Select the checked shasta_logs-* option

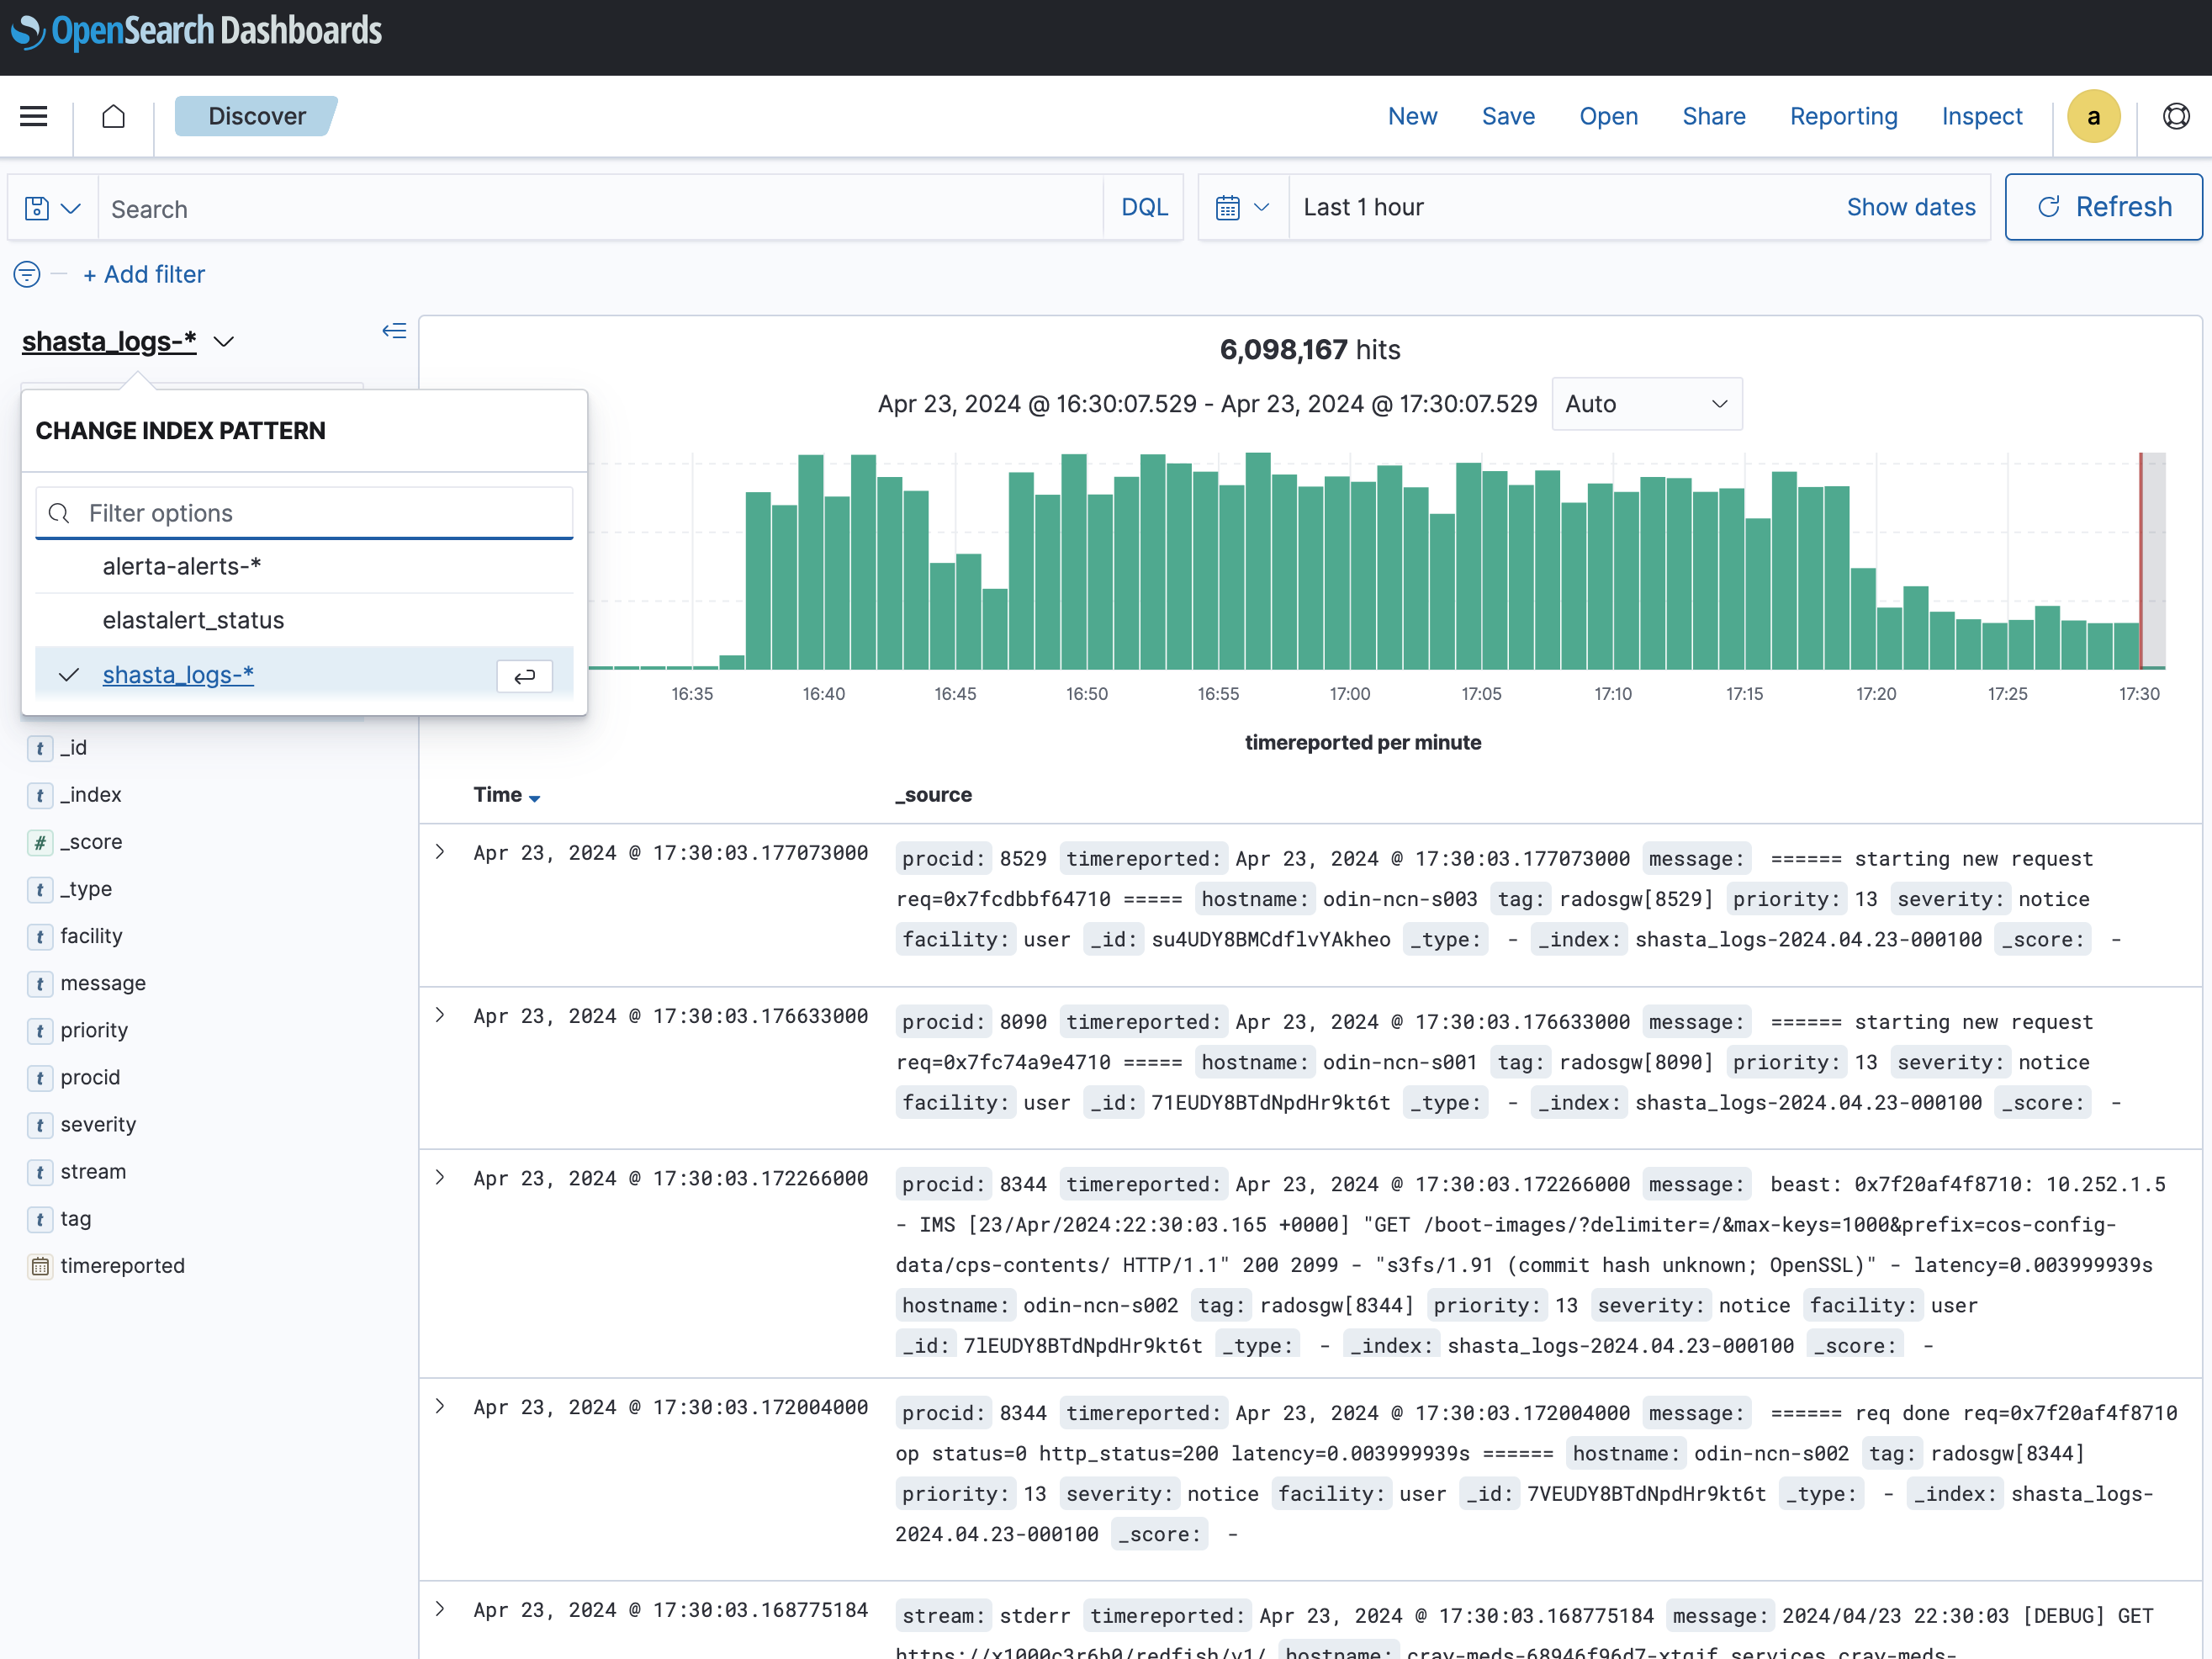tap(178, 675)
